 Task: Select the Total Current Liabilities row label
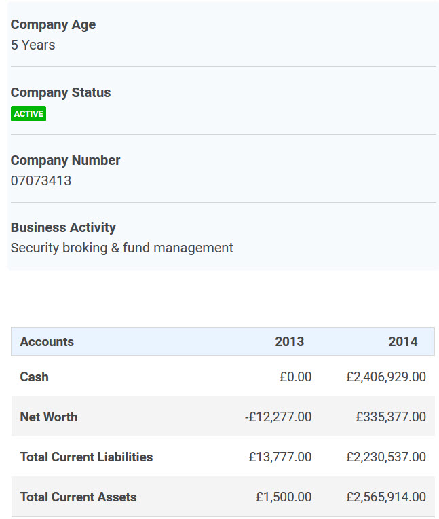[86, 457]
